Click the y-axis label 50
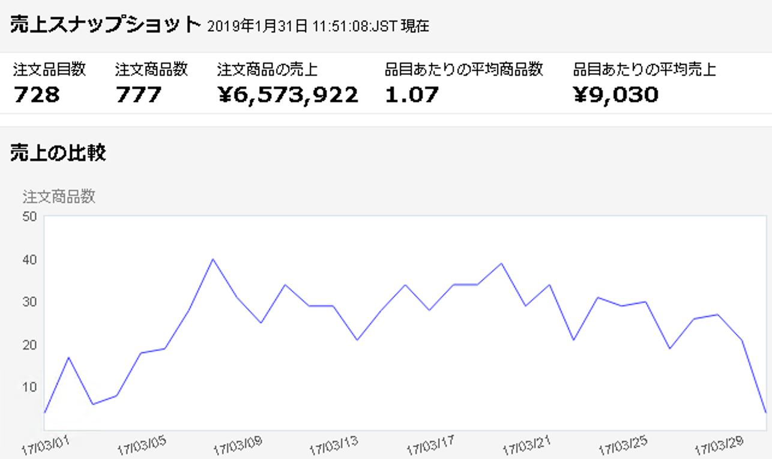Viewport: 772px width, 459px height. [x=29, y=217]
